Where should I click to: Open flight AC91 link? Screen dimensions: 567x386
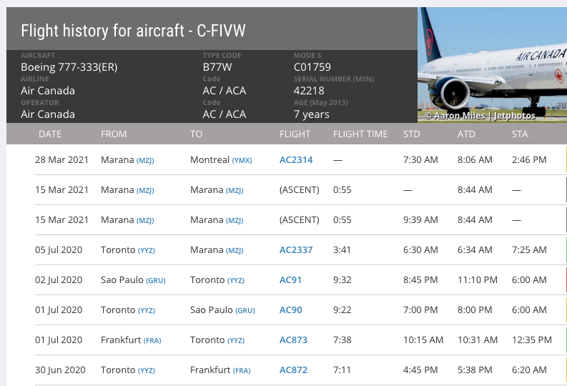(x=290, y=280)
